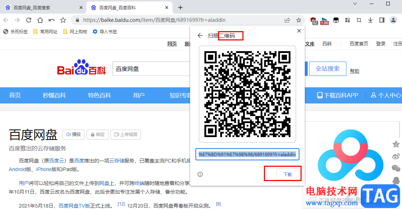Click the share icon in the address bar
Screen dimensions: 402x209
(287, 20)
